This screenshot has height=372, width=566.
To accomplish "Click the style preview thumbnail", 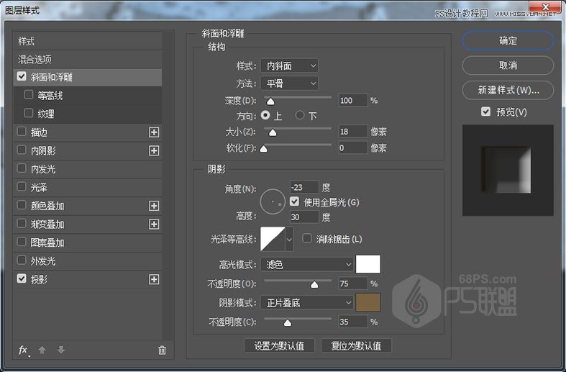I will 508,171.
